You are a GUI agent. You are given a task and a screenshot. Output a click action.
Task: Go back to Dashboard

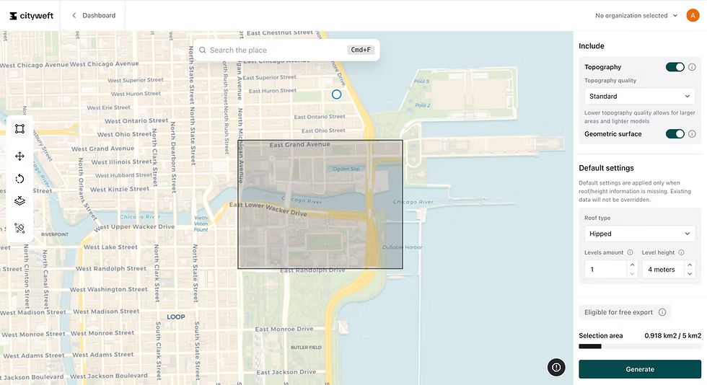(x=93, y=15)
